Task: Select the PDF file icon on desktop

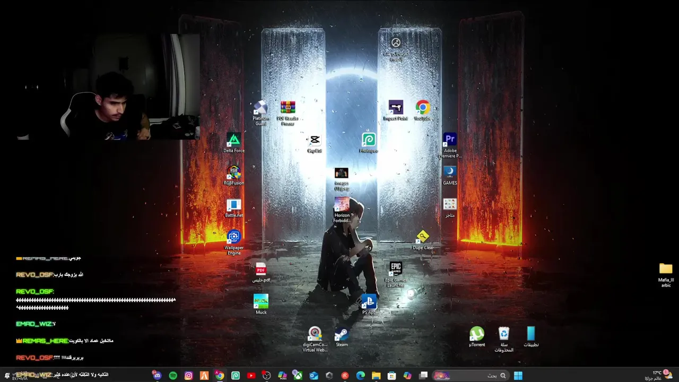Action: pyautogui.click(x=260, y=273)
